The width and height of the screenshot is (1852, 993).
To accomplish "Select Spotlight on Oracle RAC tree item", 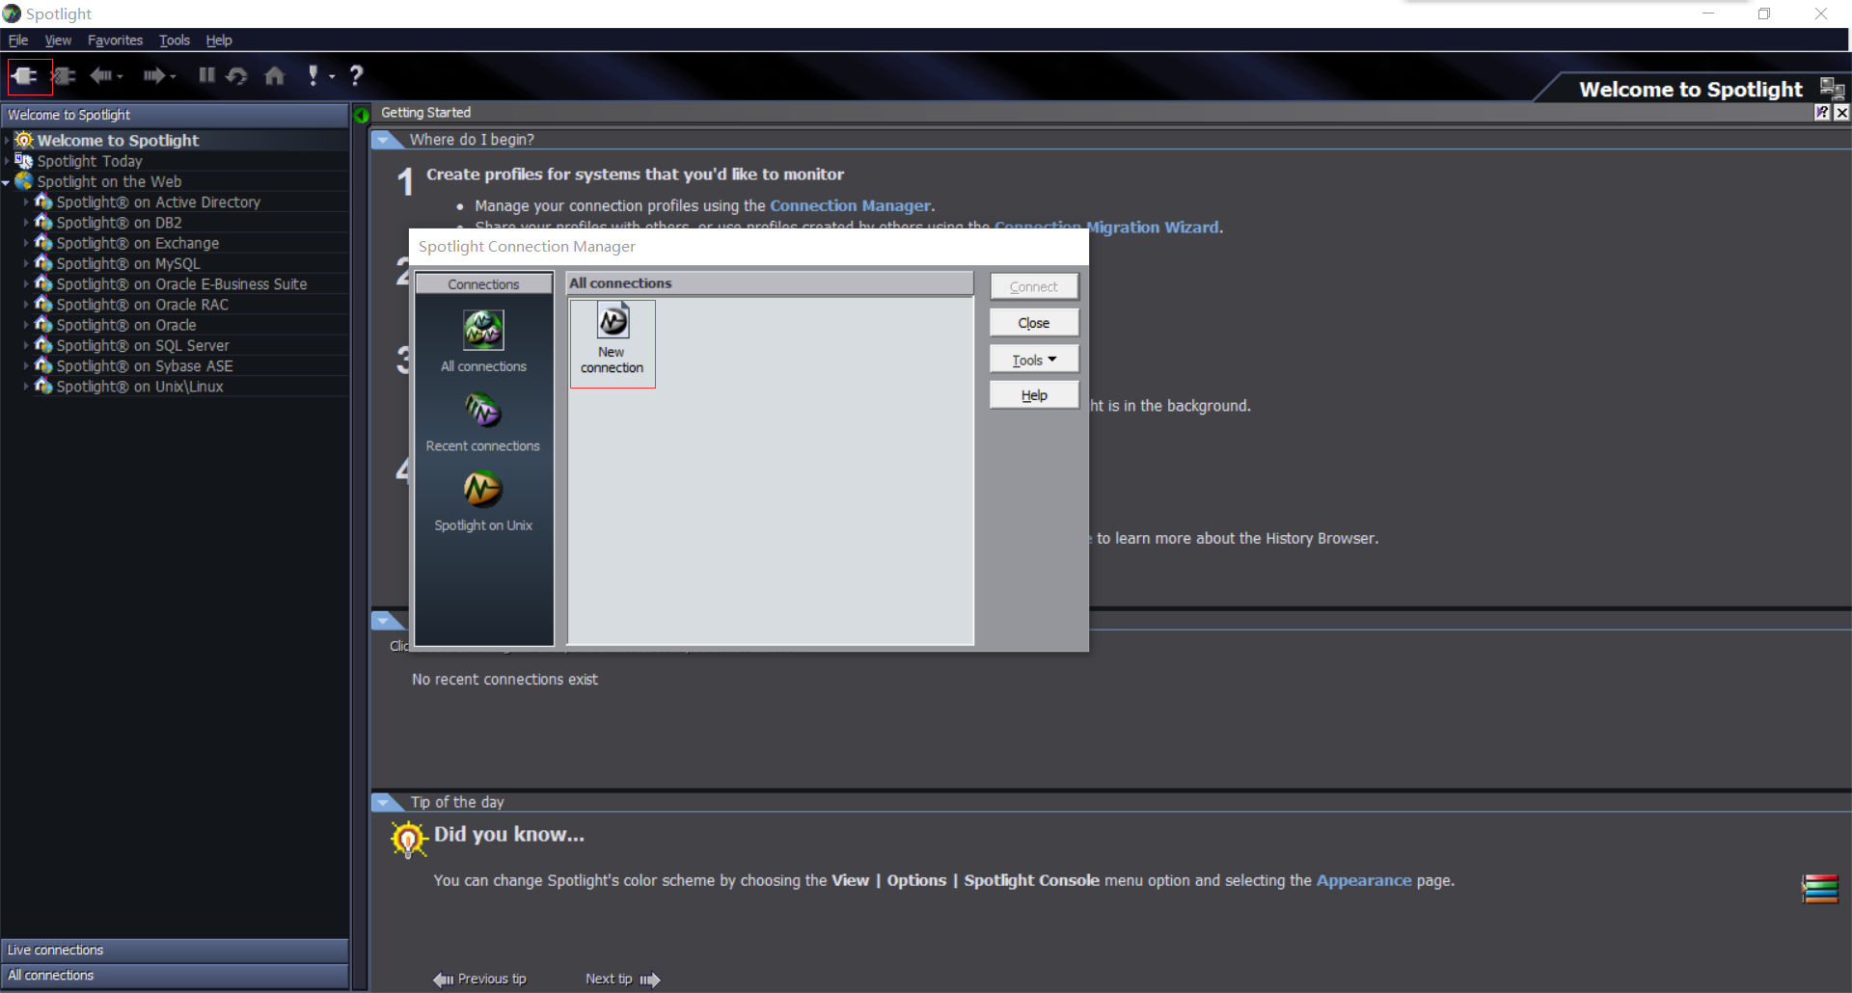I will [x=143, y=305].
